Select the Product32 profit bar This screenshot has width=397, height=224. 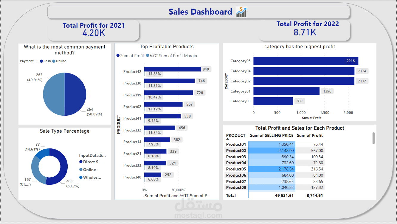[159, 128]
